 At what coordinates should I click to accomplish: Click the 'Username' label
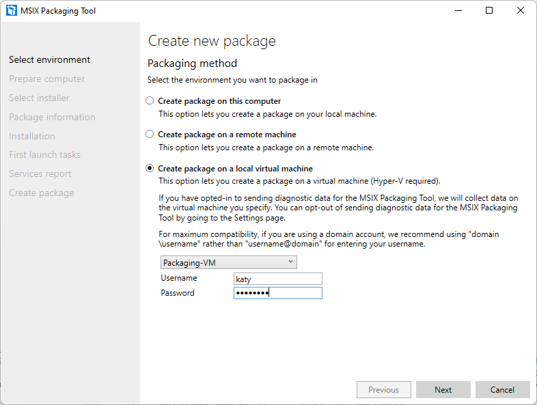pyautogui.click(x=179, y=278)
